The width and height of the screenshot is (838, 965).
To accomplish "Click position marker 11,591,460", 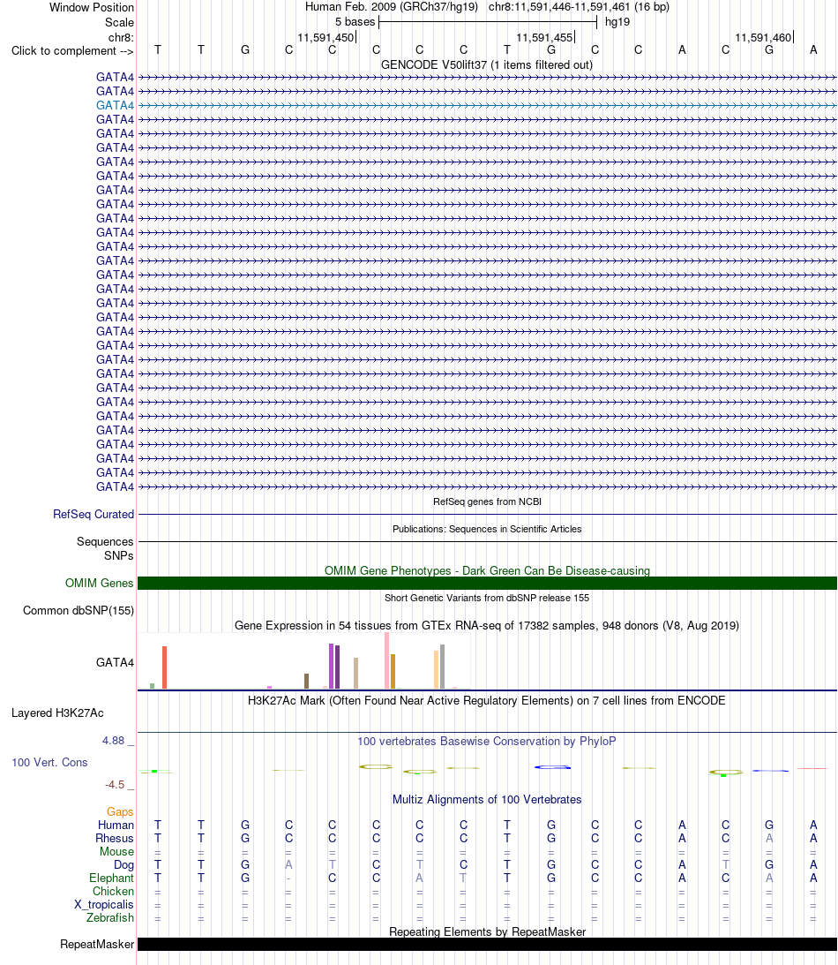I will [764, 38].
